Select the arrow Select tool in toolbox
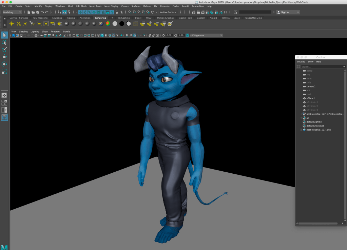This screenshot has height=250, width=347. [4, 35]
